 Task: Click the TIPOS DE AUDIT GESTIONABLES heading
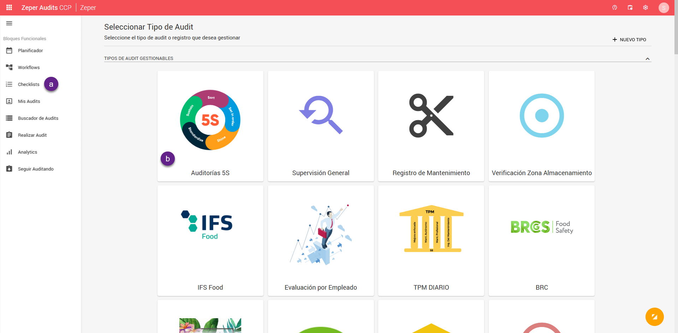point(138,58)
